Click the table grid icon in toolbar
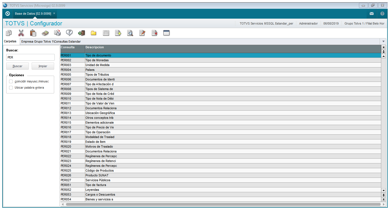The width and height of the screenshot is (390, 210). (x=166, y=33)
